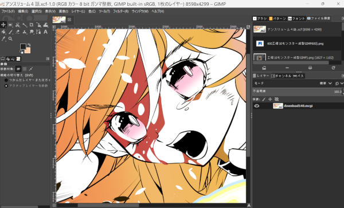Select the Color Picker tool

coord(3,39)
